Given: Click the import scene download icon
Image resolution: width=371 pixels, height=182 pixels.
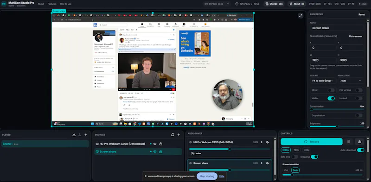Looking at the screenshot, I should point(74,135).
